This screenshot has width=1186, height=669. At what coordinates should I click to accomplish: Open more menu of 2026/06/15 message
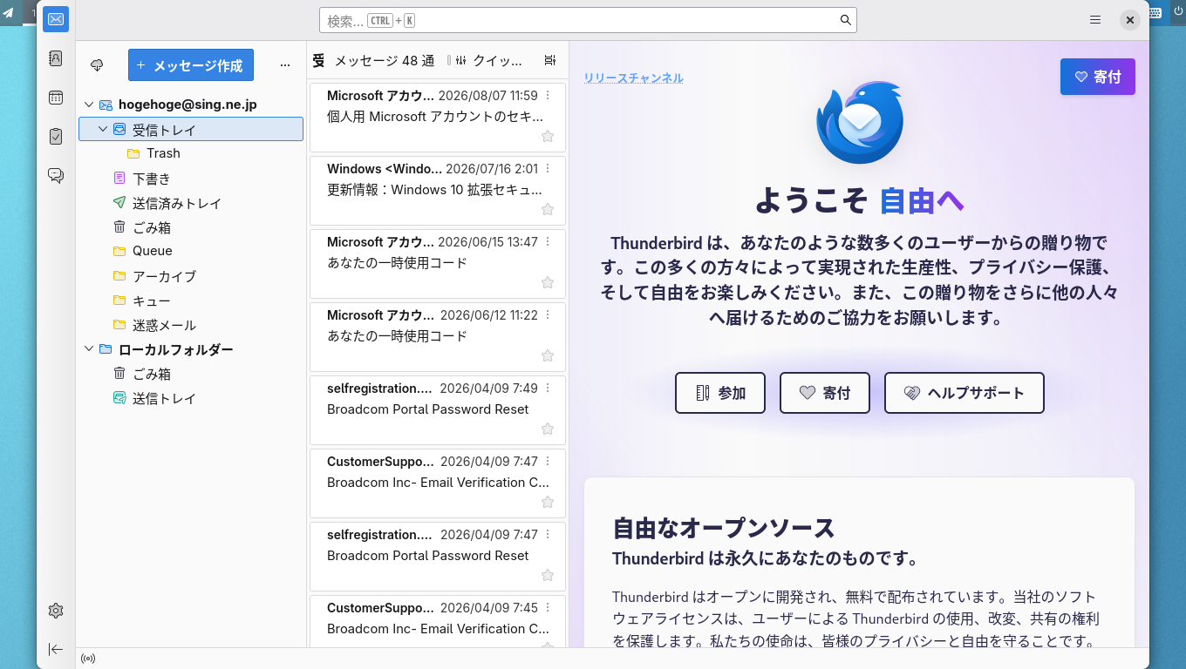click(548, 242)
